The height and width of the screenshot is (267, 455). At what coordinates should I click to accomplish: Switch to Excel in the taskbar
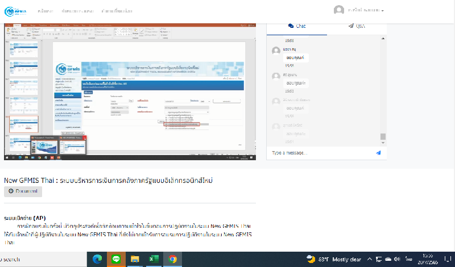point(154,259)
